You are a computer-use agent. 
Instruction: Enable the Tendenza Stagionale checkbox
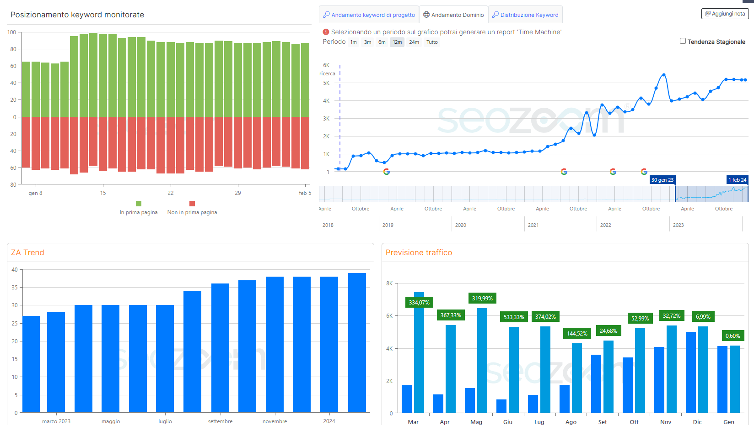(683, 41)
